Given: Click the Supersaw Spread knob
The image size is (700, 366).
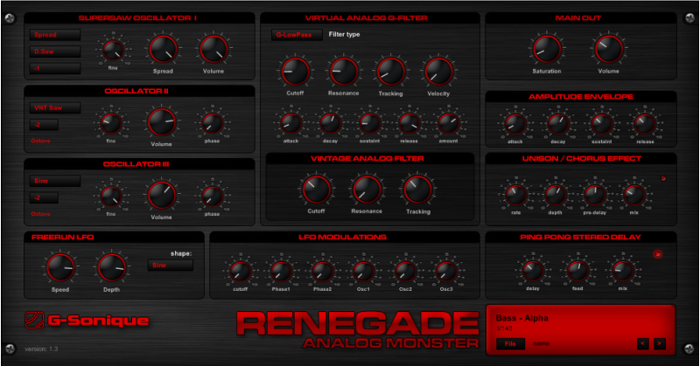Looking at the screenshot, I should pos(162,49).
